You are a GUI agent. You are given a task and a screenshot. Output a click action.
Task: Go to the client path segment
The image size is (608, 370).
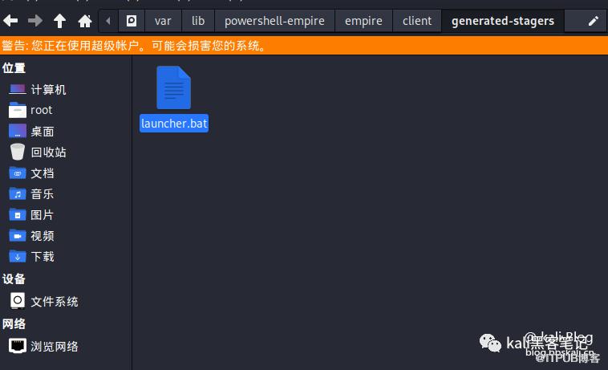point(417,21)
